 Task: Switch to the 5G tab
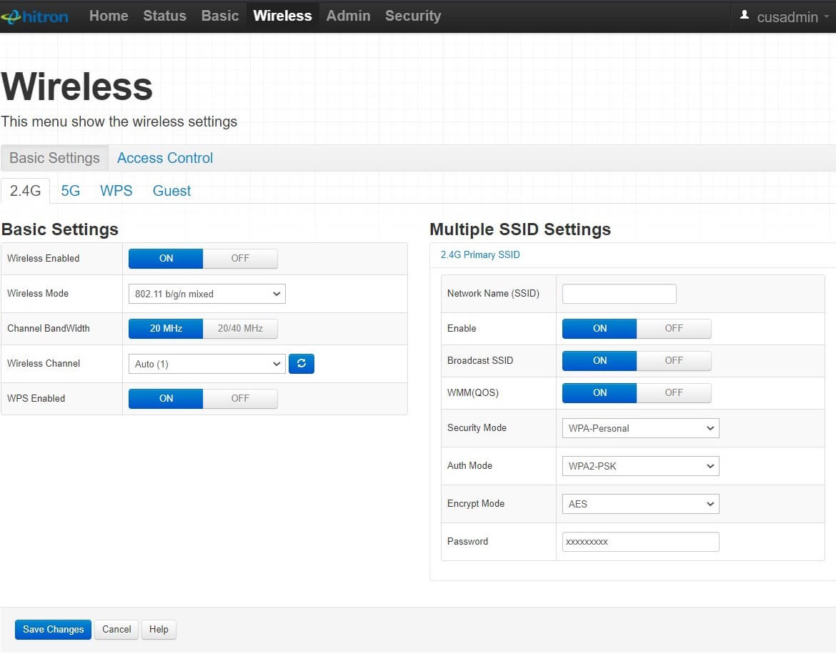70,191
